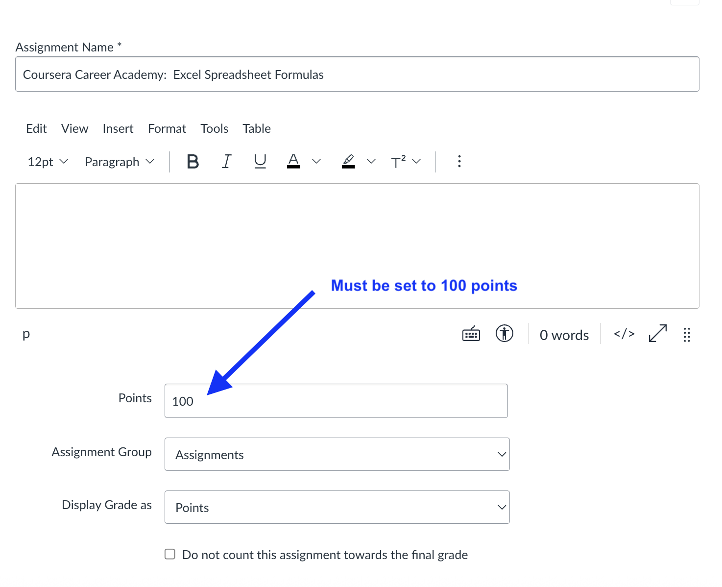
Task: Enable 'Do not count this assignment' checkbox
Action: (x=170, y=554)
